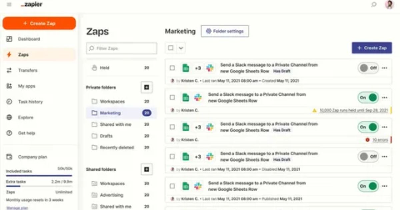Viewport: 400px width, 210px height.
Task: Open the Recently deleted folder
Action: tap(121, 147)
